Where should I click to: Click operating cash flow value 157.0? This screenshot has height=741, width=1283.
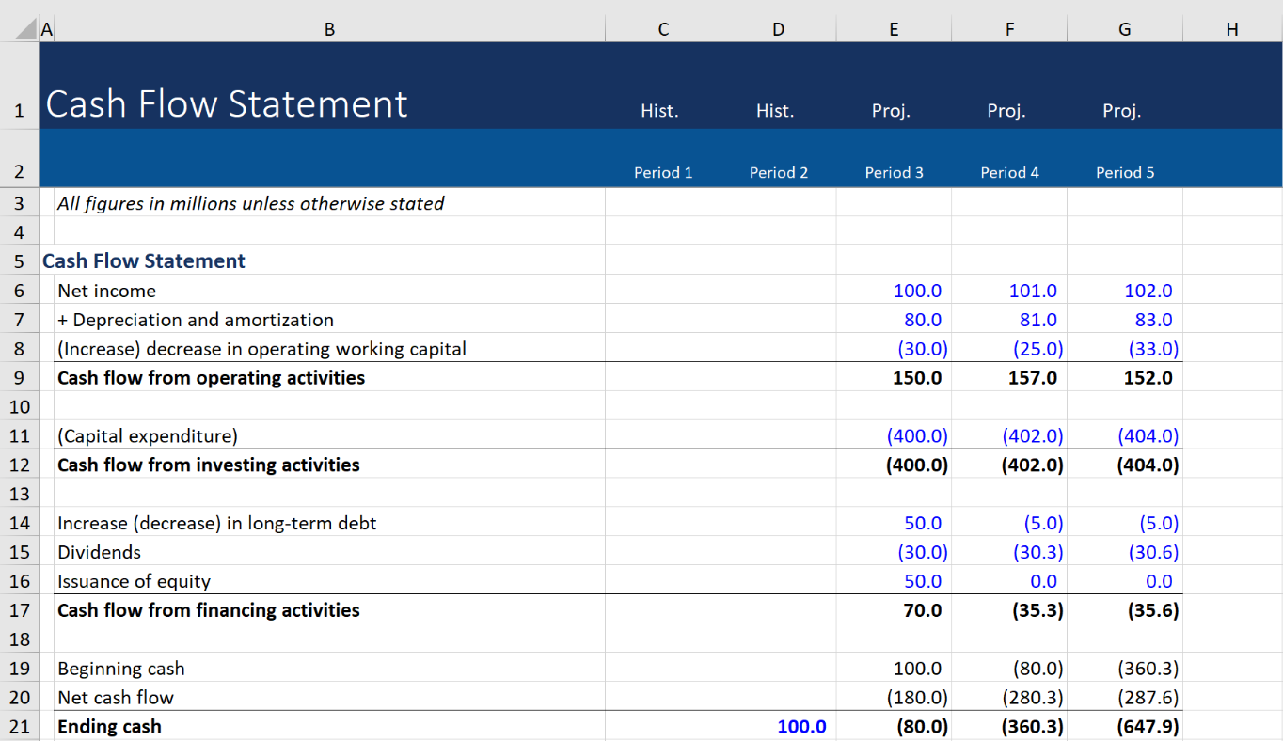pyautogui.click(x=1033, y=378)
